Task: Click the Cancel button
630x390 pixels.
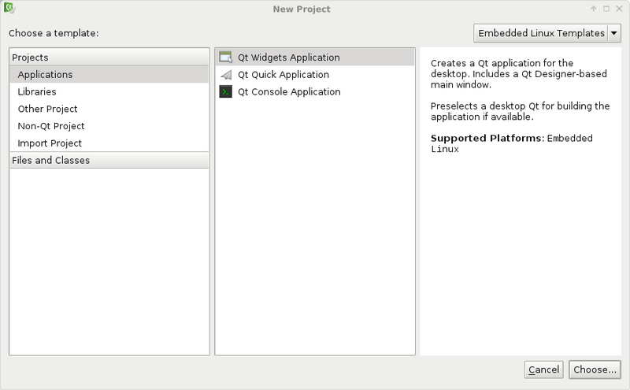Action: [x=543, y=370]
